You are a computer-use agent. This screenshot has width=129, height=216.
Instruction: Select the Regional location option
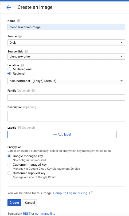[9, 74]
